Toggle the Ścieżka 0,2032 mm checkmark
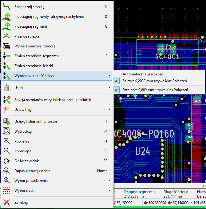The image size is (206, 209). (116, 81)
